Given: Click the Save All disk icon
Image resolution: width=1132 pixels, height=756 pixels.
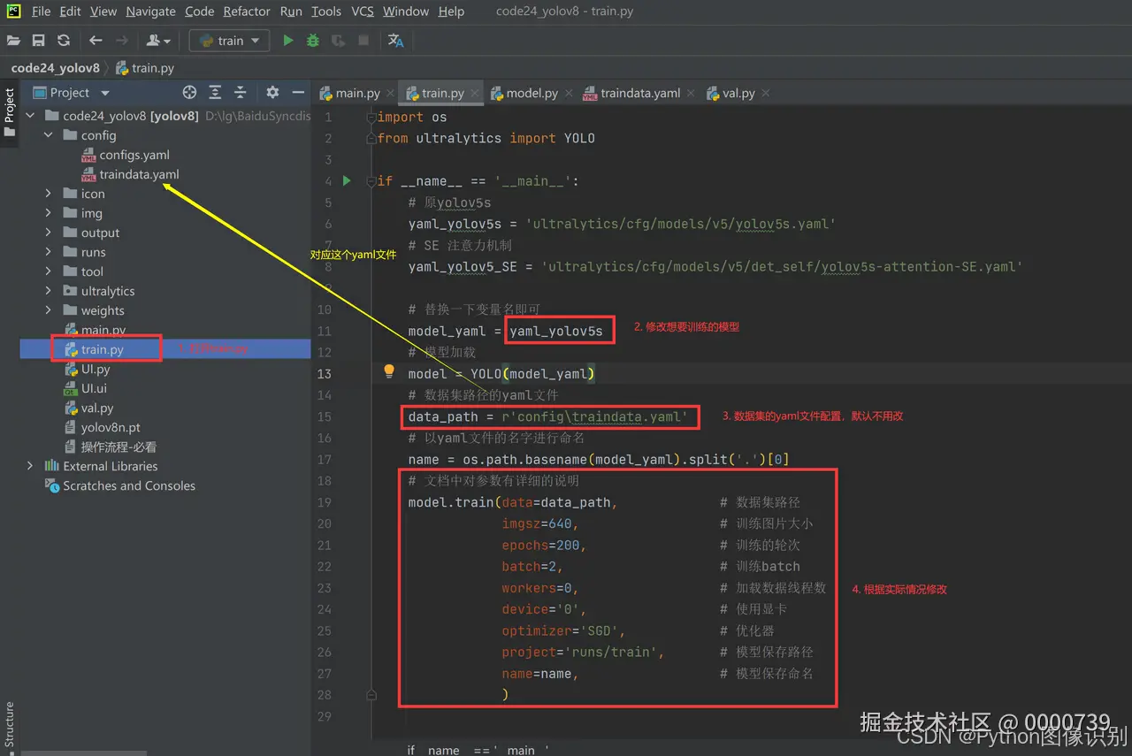Looking at the screenshot, I should 38,41.
